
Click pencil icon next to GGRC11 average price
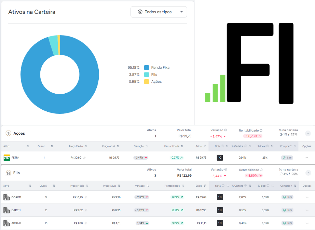coord(86,197)
